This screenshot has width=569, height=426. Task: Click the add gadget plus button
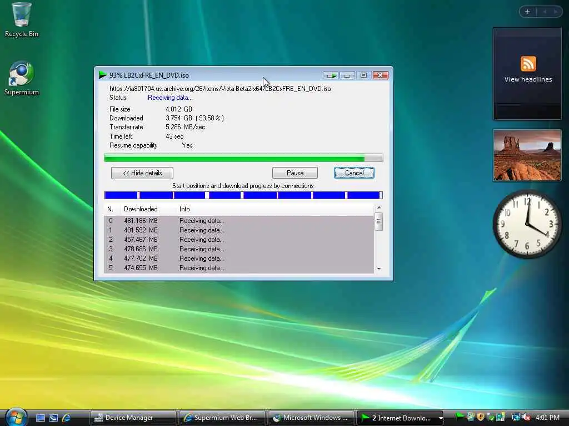click(x=527, y=12)
